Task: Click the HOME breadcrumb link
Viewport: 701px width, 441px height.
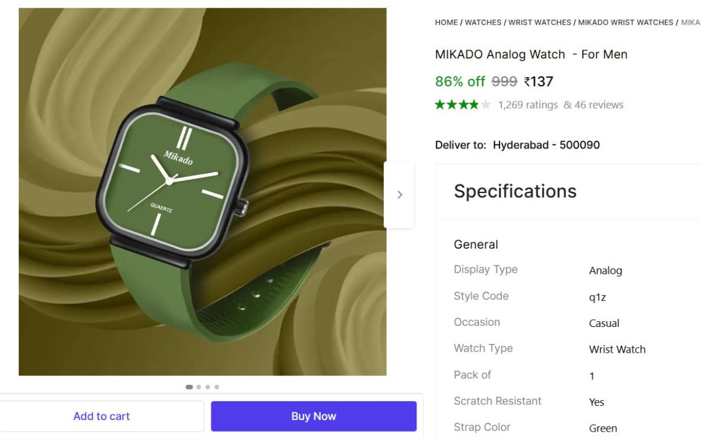Action: point(446,22)
